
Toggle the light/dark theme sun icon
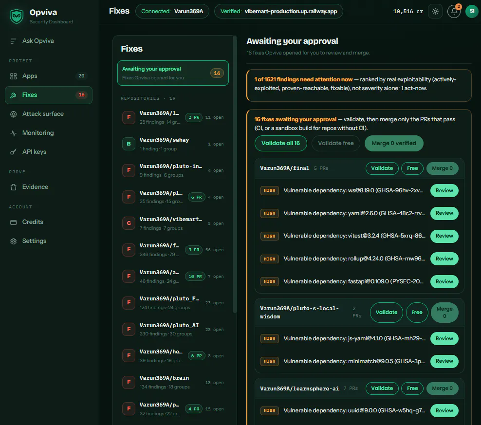point(435,11)
